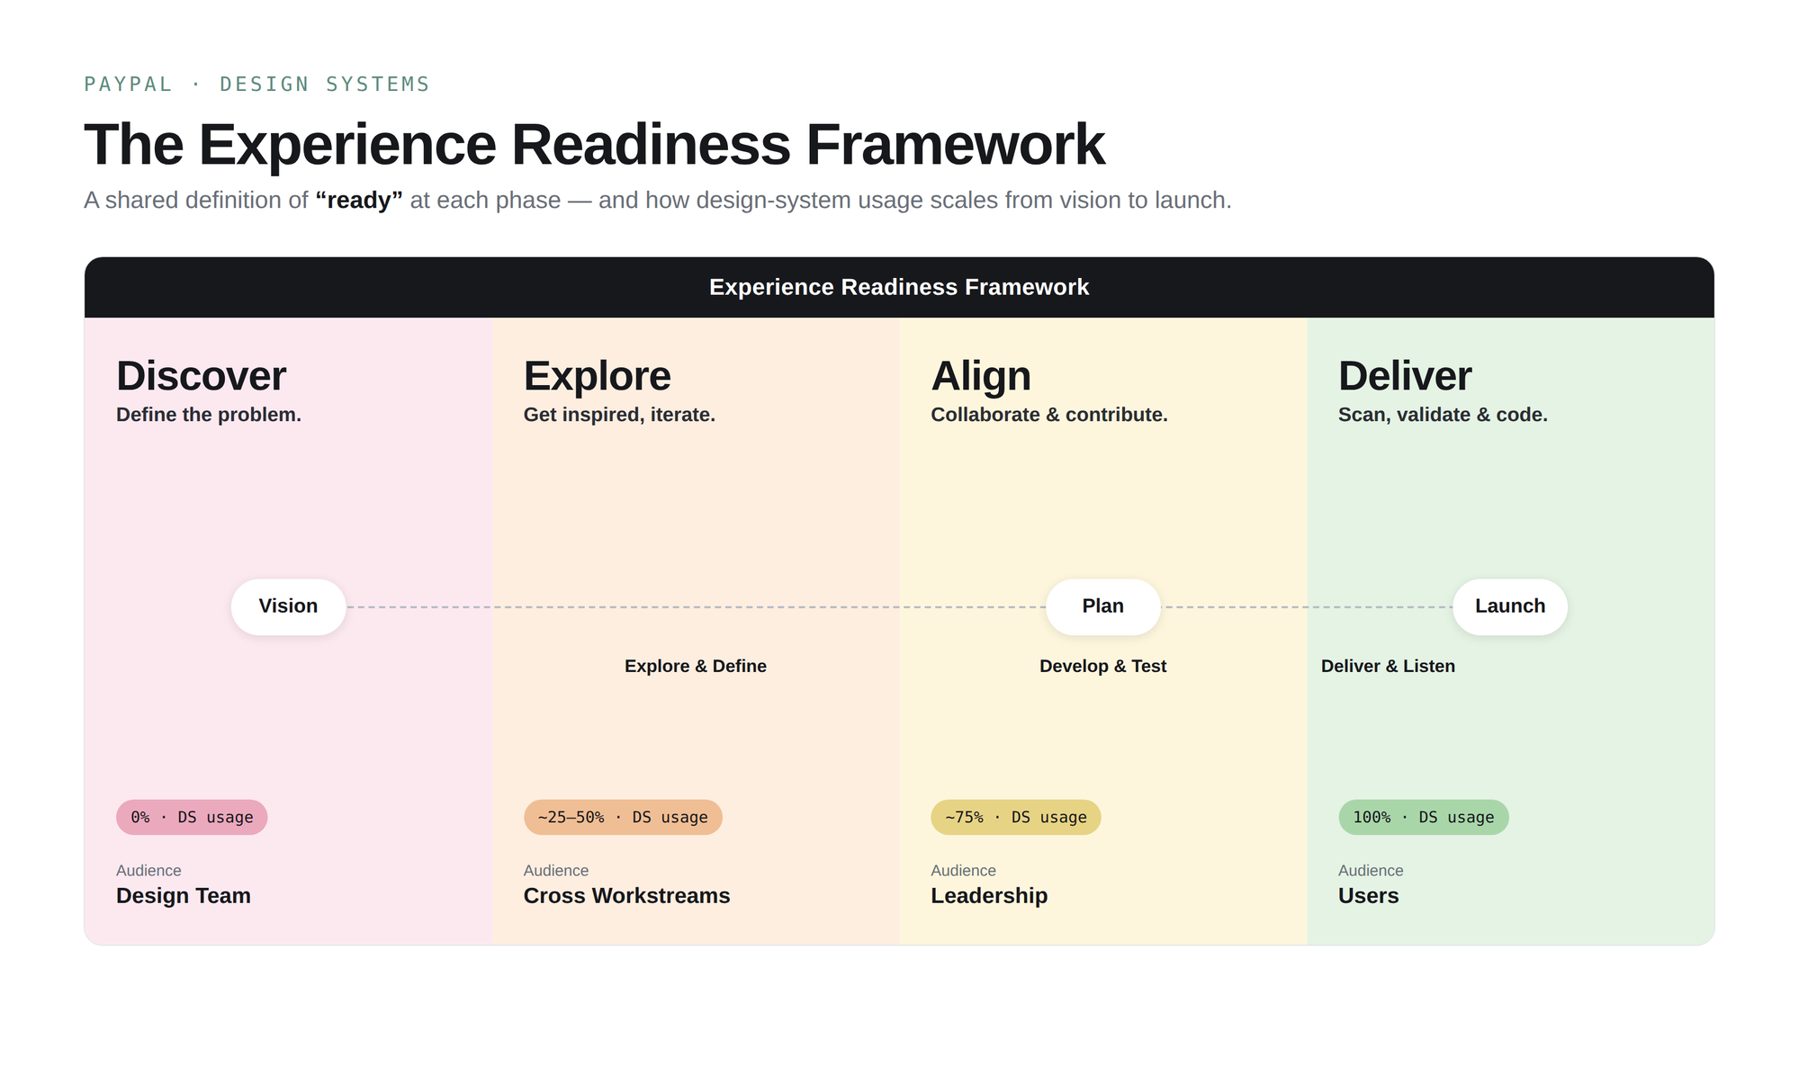
Task: Click the 'Scan, validate & code.' subtitle
Action: [1443, 415]
